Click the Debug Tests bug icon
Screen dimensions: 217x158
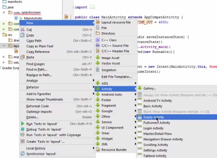coord(22,129)
